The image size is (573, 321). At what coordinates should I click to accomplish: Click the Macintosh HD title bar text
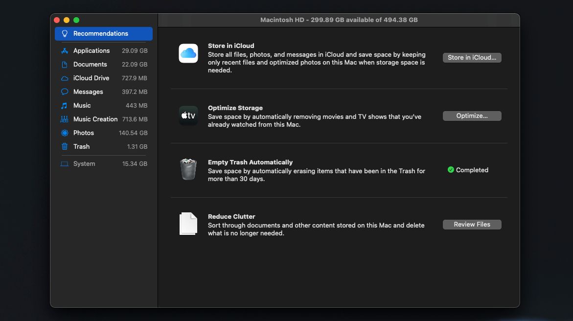[339, 20]
